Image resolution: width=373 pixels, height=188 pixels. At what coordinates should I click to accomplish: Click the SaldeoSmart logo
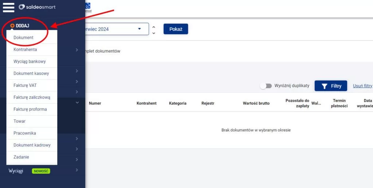pyautogui.click(x=37, y=7)
